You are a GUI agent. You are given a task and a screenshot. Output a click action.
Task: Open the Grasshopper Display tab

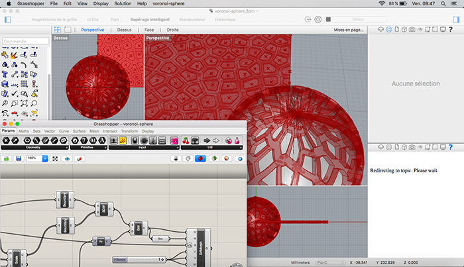pos(148,131)
